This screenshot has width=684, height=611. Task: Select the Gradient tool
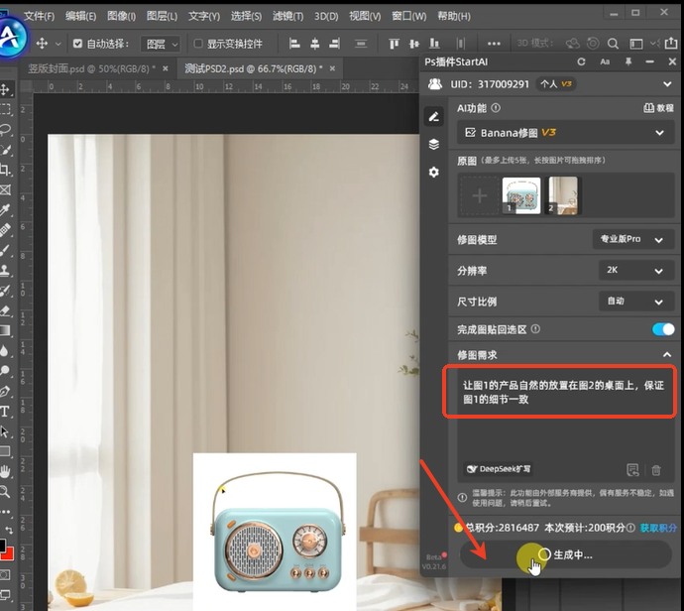5,331
